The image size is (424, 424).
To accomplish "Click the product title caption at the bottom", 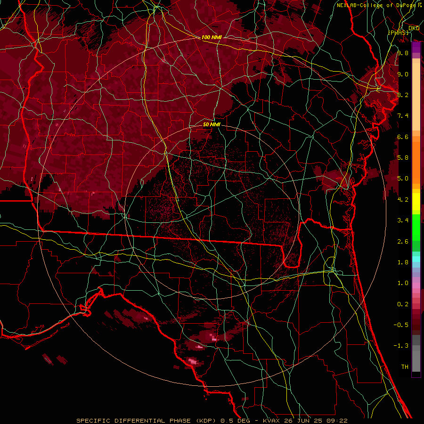I will coord(212,421).
